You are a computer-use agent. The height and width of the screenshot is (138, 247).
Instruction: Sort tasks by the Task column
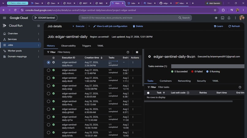(161, 93)
